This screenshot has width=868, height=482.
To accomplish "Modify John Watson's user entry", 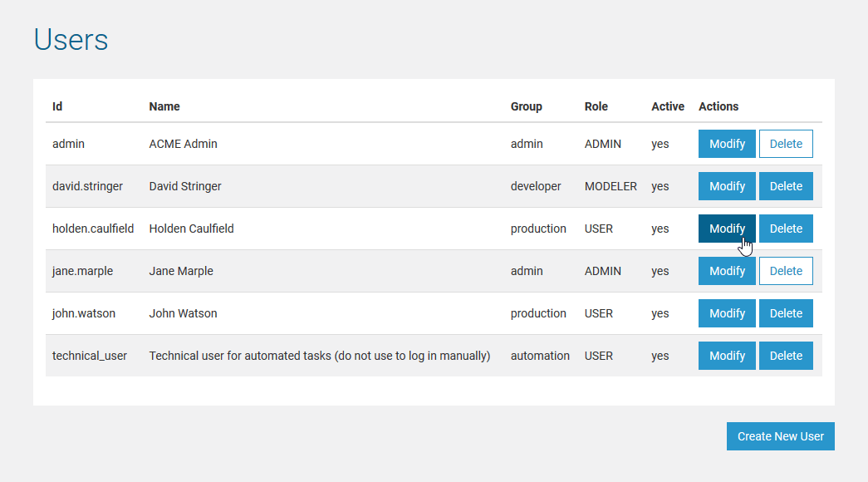I will (x=727, y=313).
